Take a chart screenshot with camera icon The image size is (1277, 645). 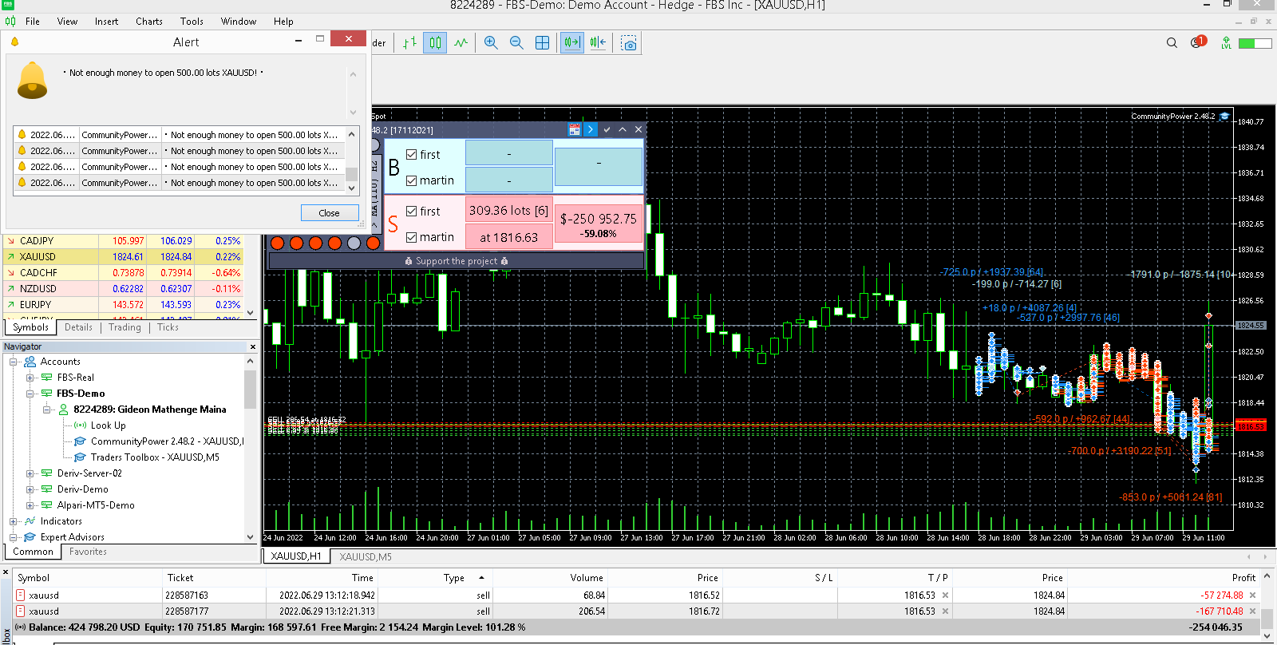629,43
